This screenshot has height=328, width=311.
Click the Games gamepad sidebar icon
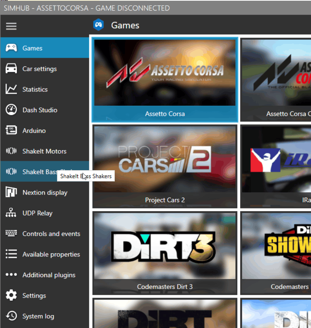point(11,48)
